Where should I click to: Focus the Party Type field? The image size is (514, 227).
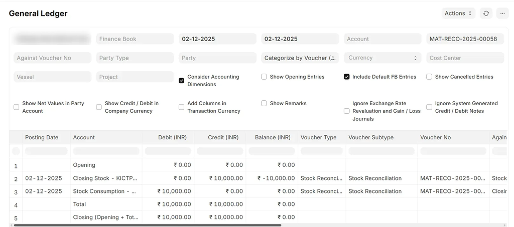coord(135,58)
